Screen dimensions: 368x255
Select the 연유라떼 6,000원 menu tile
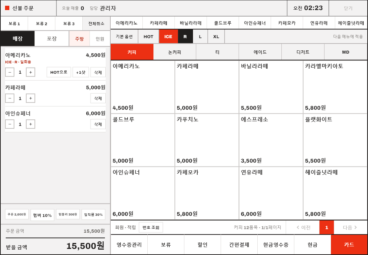click(271, 193)
